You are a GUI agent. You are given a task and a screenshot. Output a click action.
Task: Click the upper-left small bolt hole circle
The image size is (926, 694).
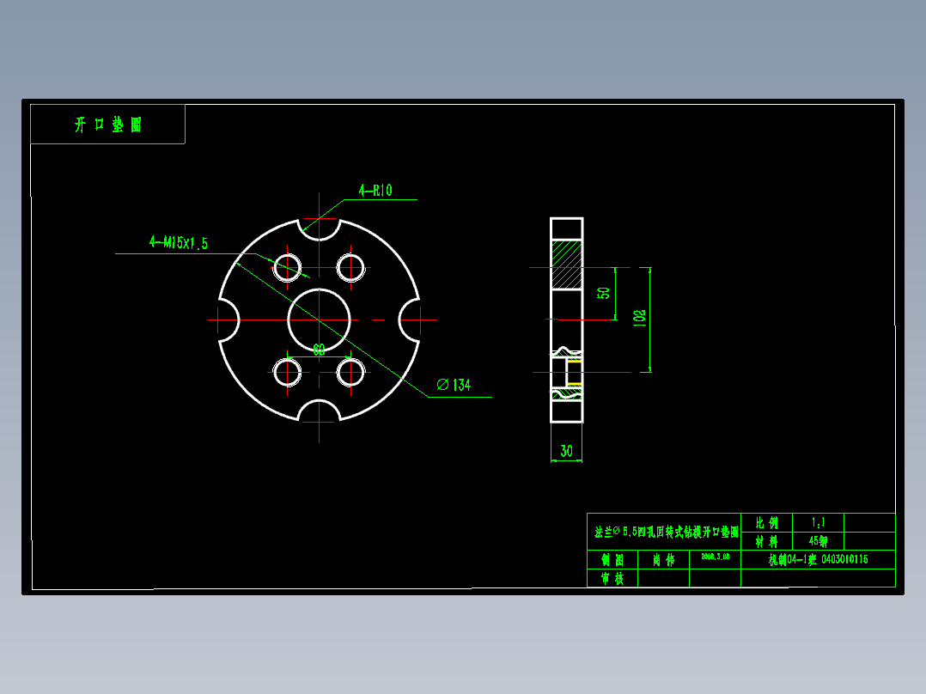(286, 267)
